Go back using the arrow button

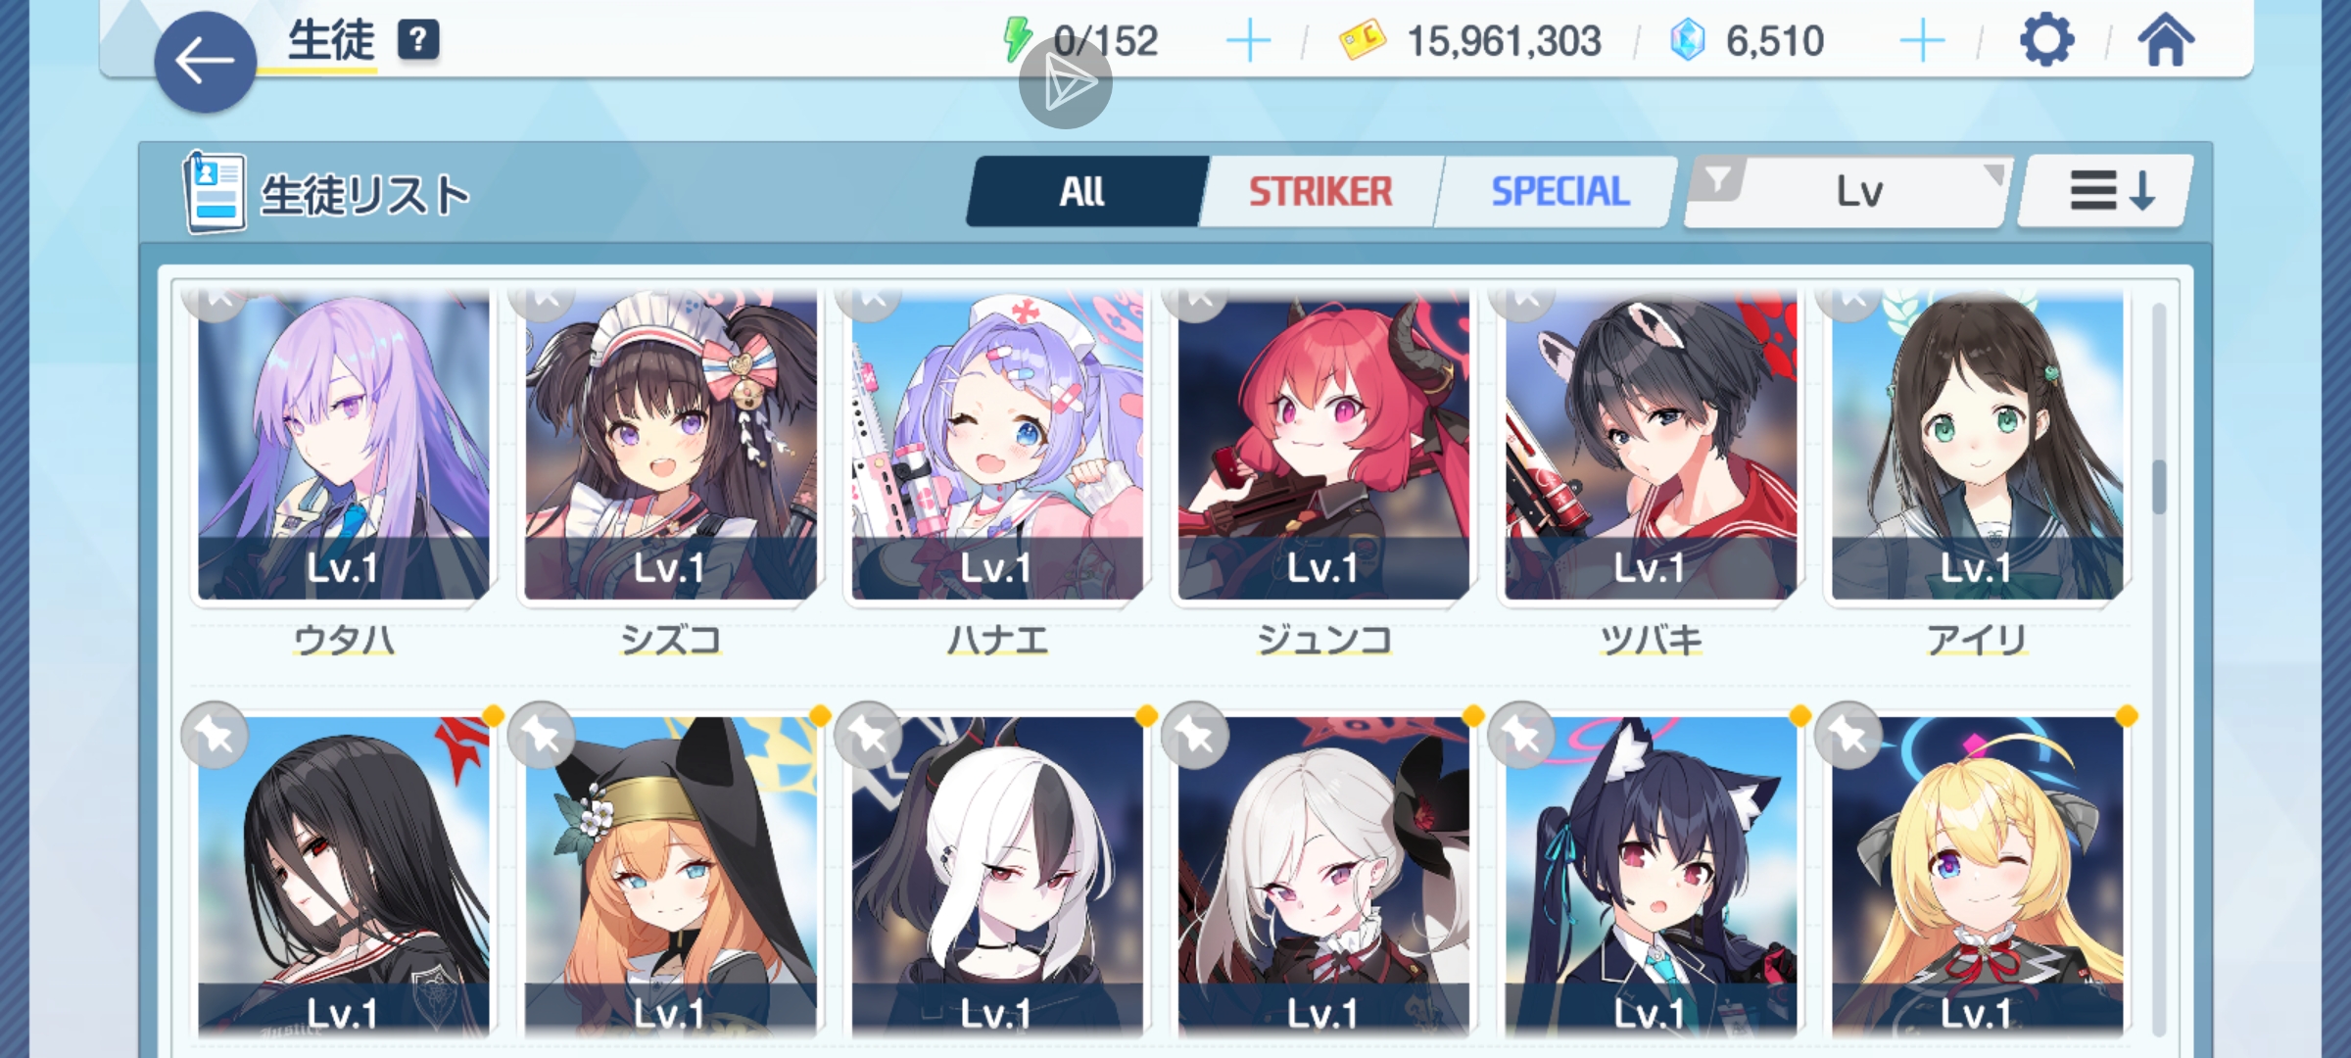click(205, 62)
